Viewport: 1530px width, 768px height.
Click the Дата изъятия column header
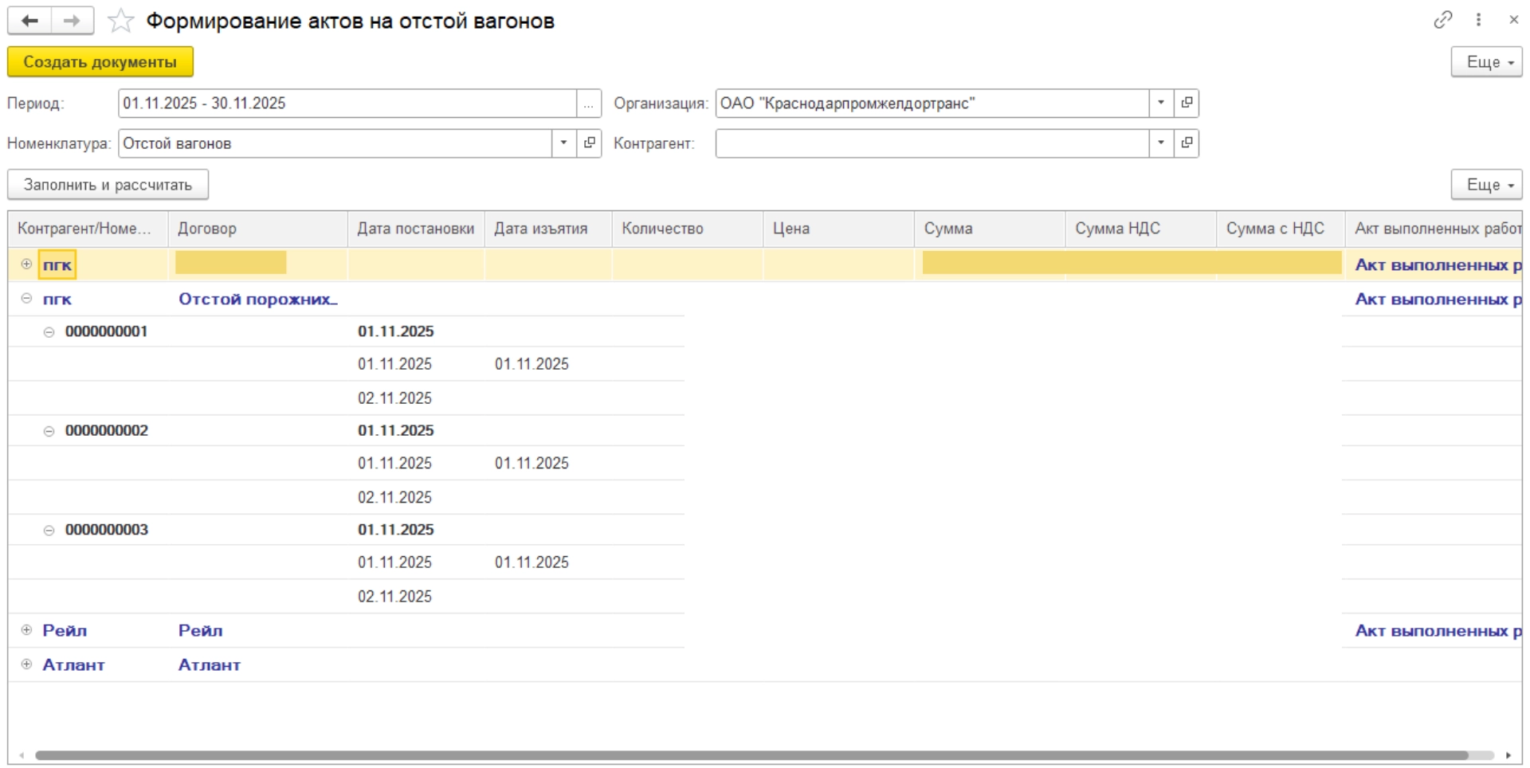(x=548, y=229)
